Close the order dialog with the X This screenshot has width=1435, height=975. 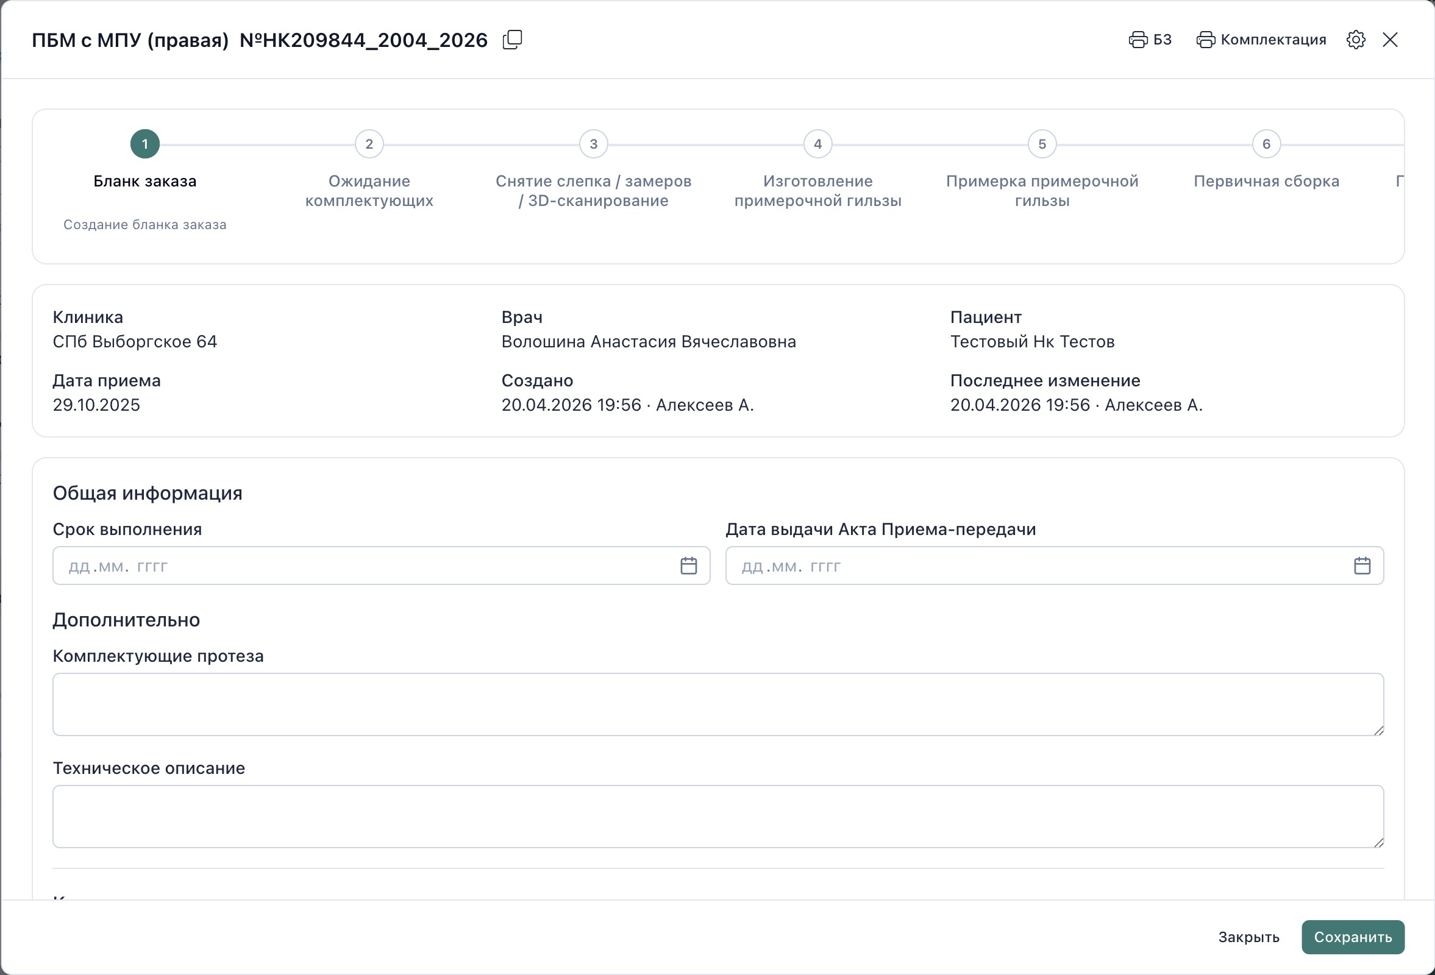pyautogui.click(x=1390, y=39)
